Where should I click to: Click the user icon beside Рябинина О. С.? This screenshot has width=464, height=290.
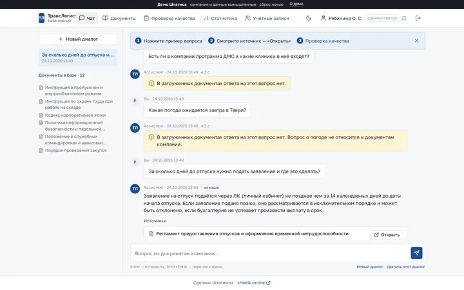coord(324,18)
